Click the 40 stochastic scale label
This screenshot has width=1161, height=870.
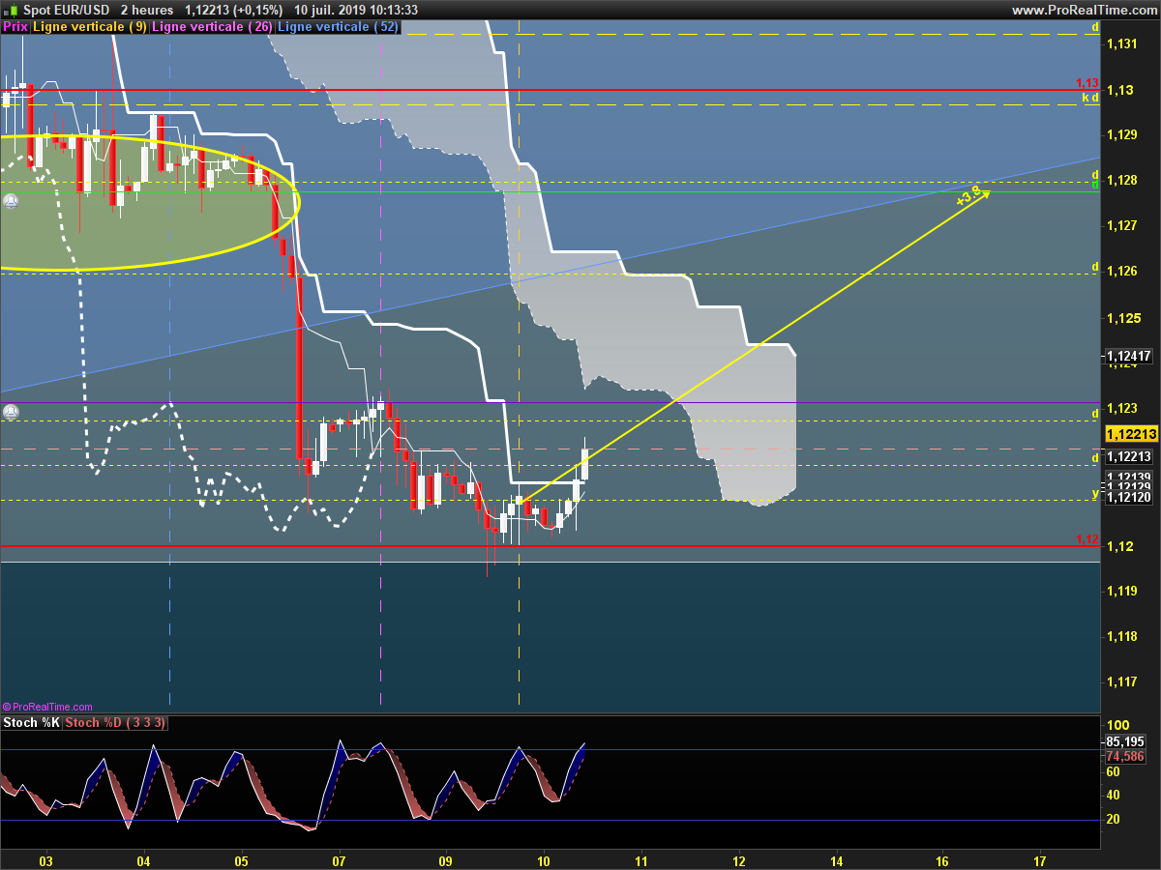[1114, 796]
